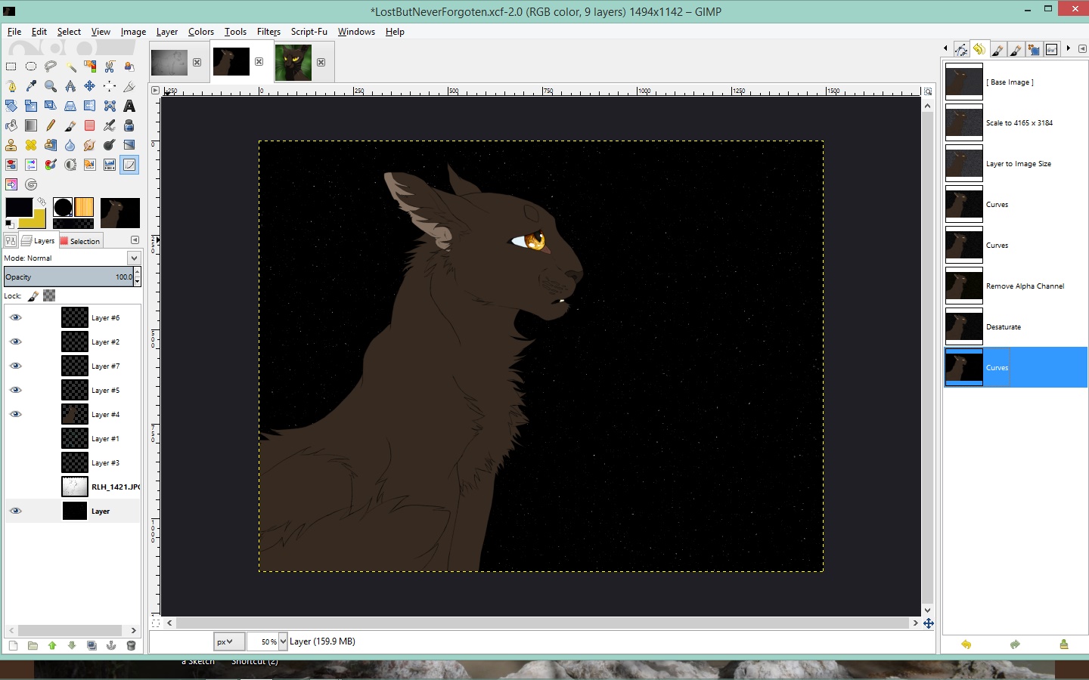The height and width of the screenshot is (680, 1089).
Task: Open the Layers dock tab configuration menu
Action: pyautogui.click(x=135, y=240)
